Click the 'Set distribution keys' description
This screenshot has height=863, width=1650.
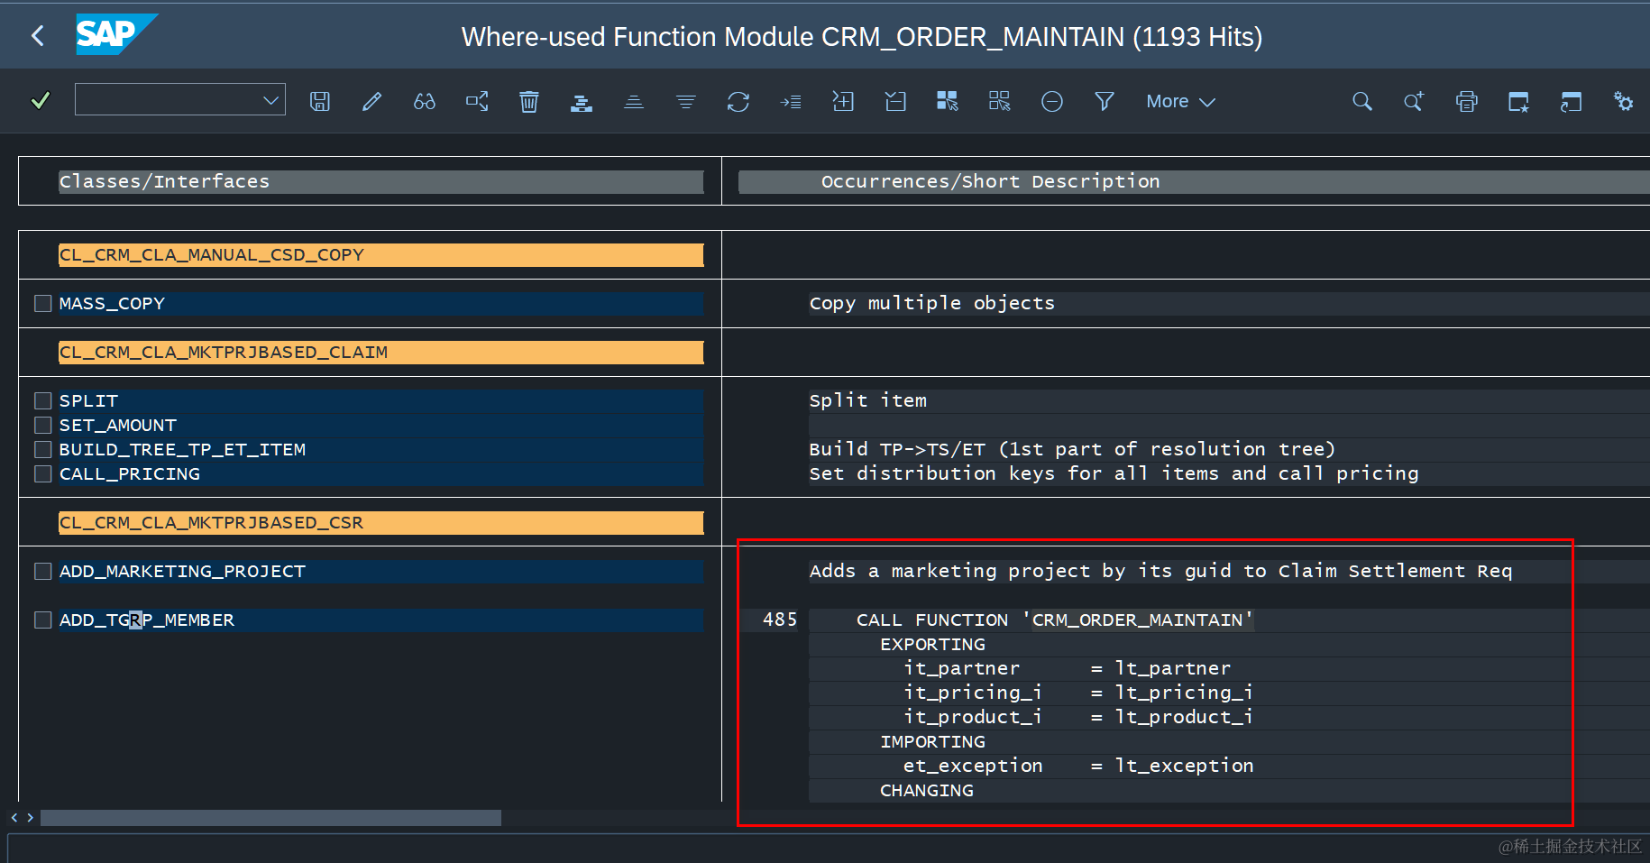click(x=1114, y=473)
